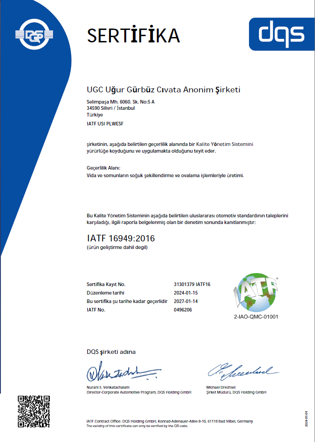Click the standard IATF 16949:2016

[121, 238]
